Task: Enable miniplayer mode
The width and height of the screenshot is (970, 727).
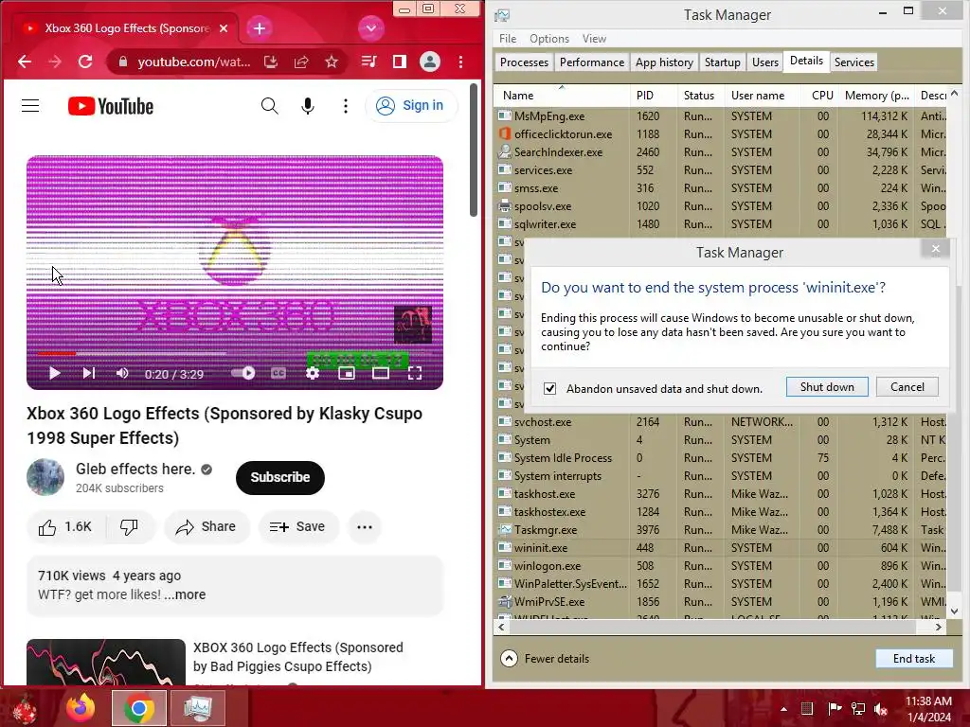Action: [347, 373]
